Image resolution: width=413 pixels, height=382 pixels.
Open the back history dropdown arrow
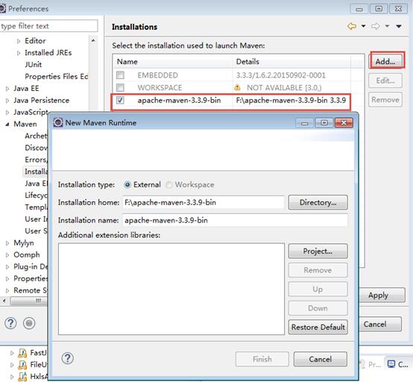[x=364, y=26]
